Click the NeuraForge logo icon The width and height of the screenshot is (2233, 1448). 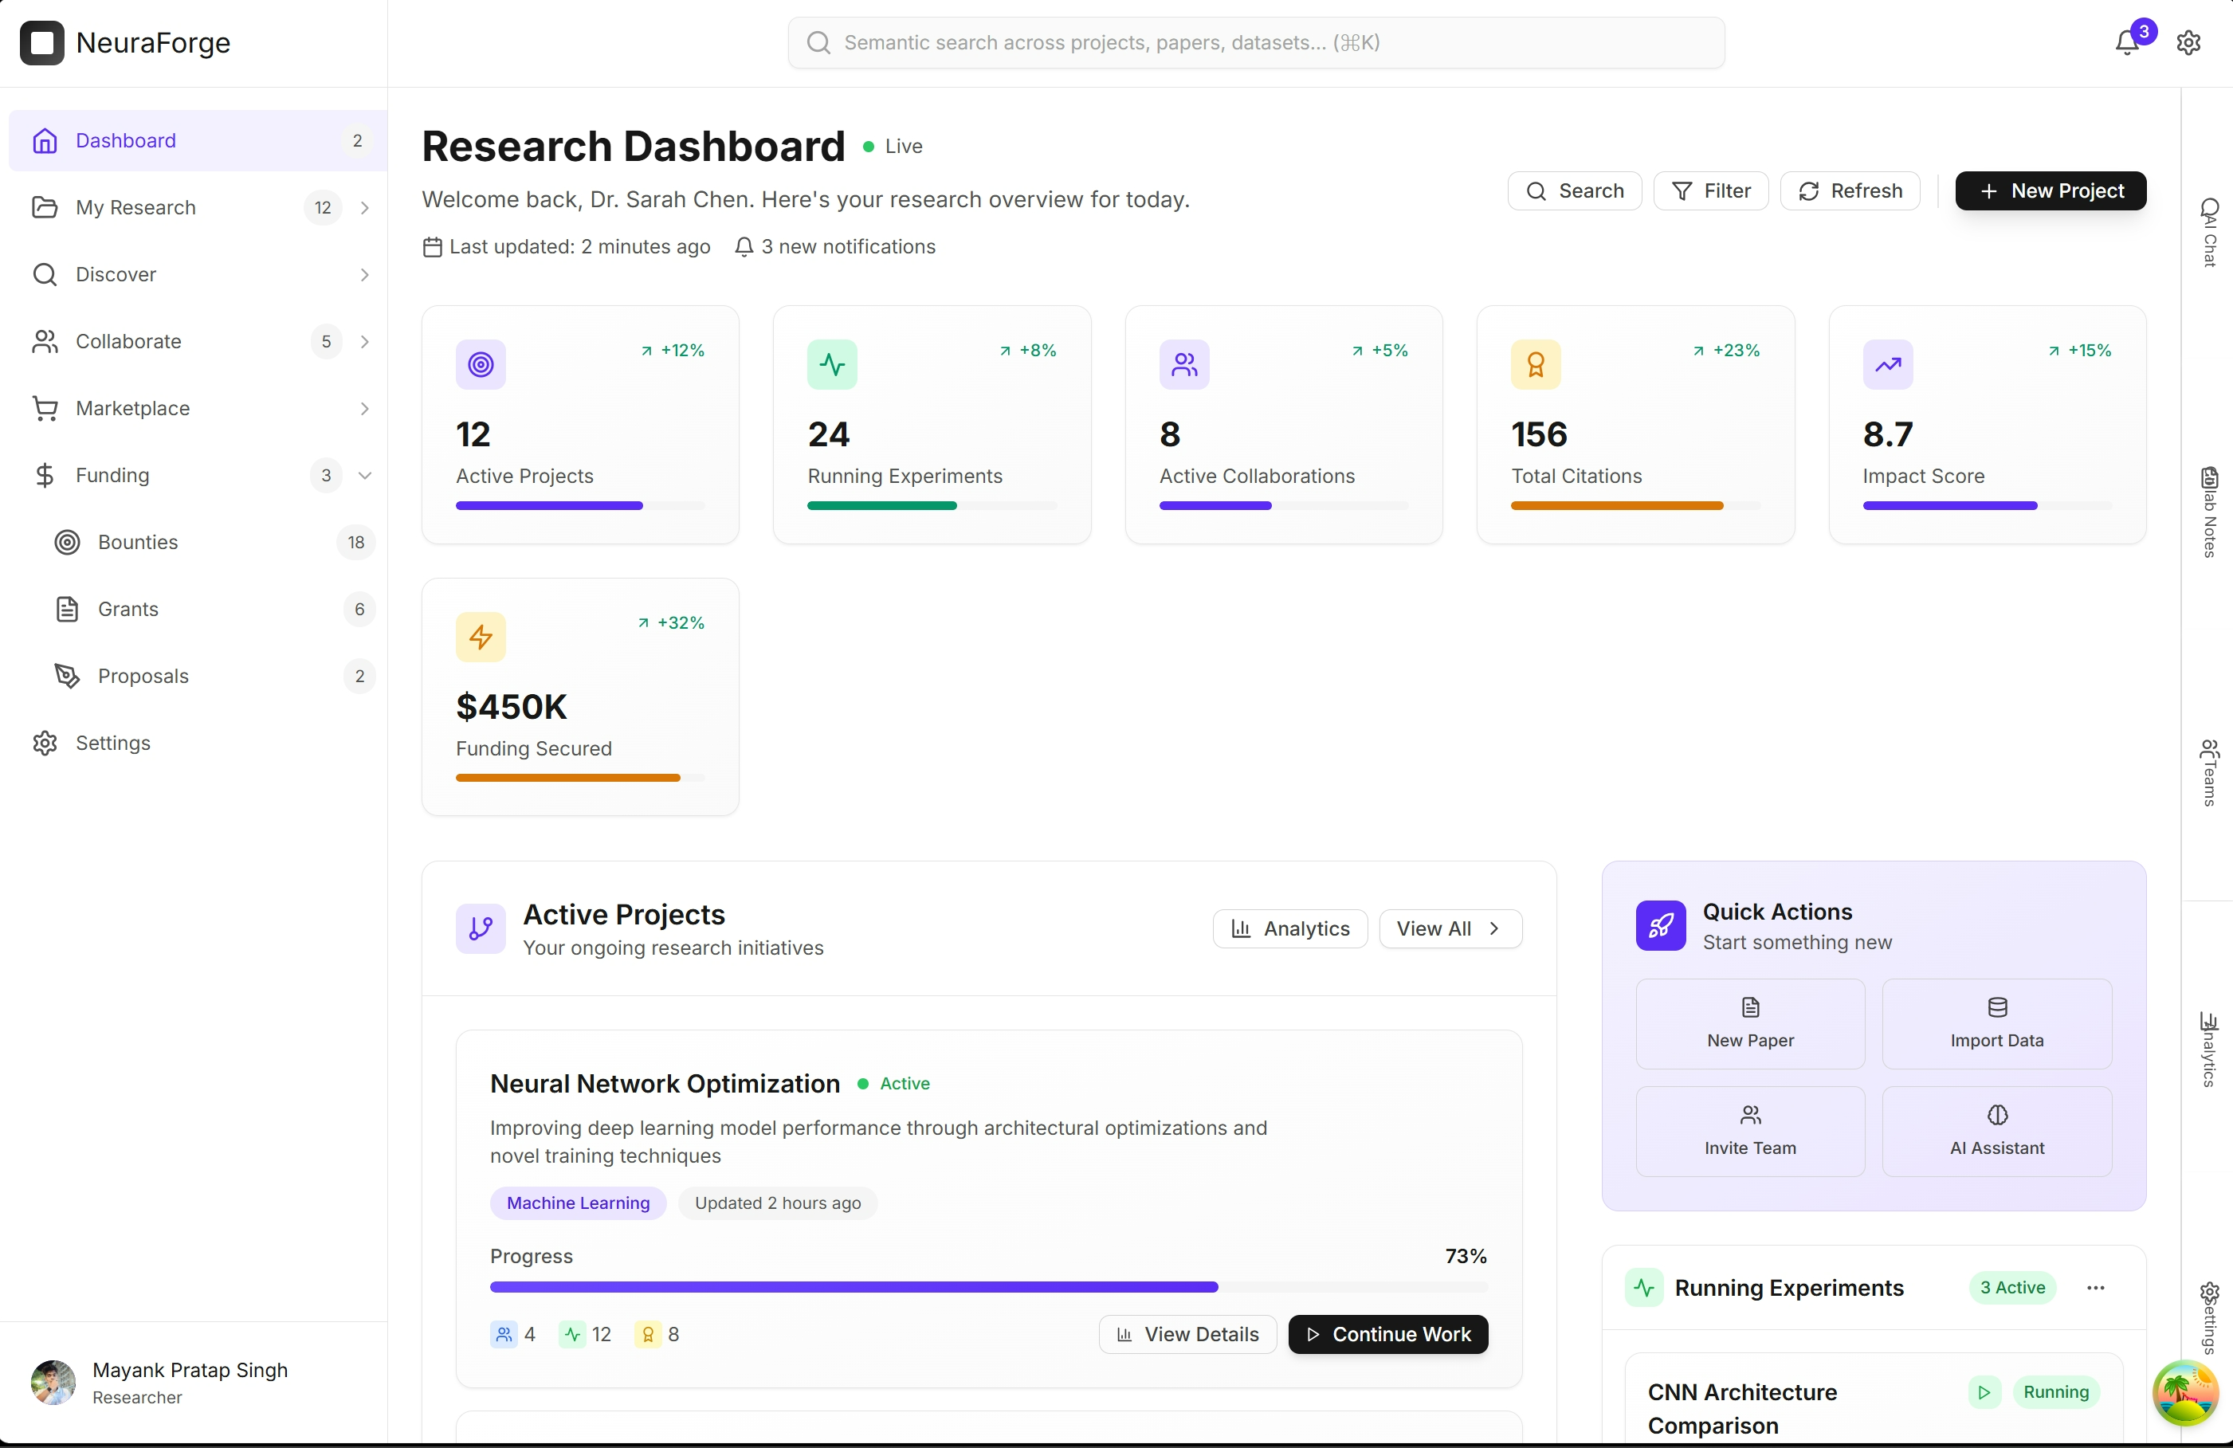click(42, 42)
